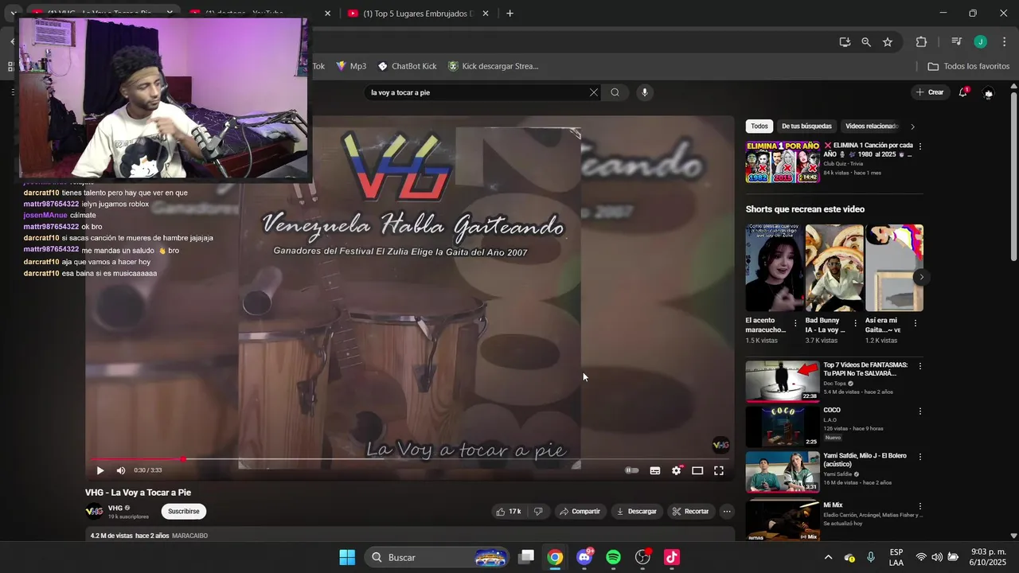Open more actions ellipsis under video
The height and width of the screenshot is (573, 1019).
727,511
